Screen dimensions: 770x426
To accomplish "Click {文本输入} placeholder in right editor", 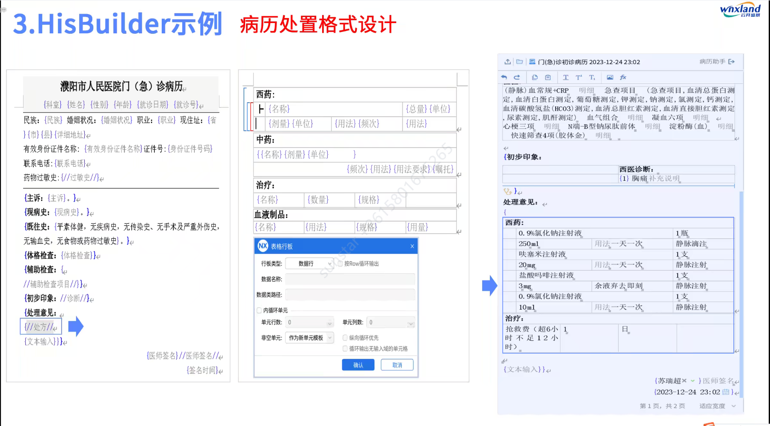I will (x=522, y=370).
